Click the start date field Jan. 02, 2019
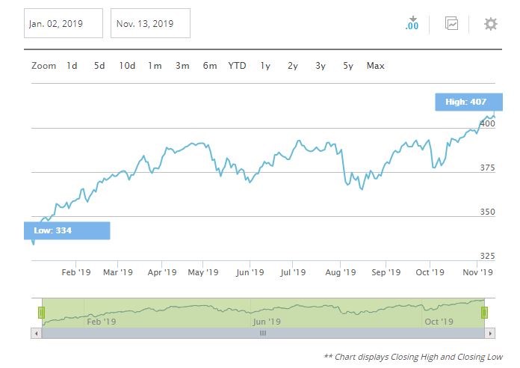This screenshot has height=368, width=520. coord(64,23)
